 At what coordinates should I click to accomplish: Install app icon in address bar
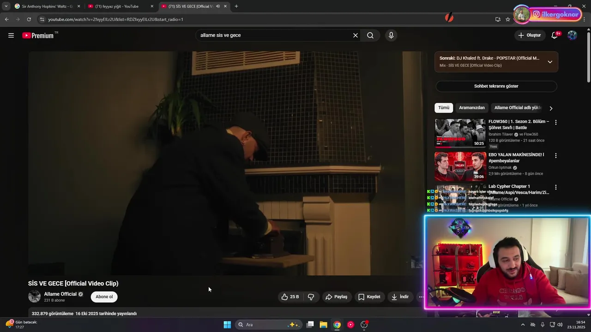(498, 19)
